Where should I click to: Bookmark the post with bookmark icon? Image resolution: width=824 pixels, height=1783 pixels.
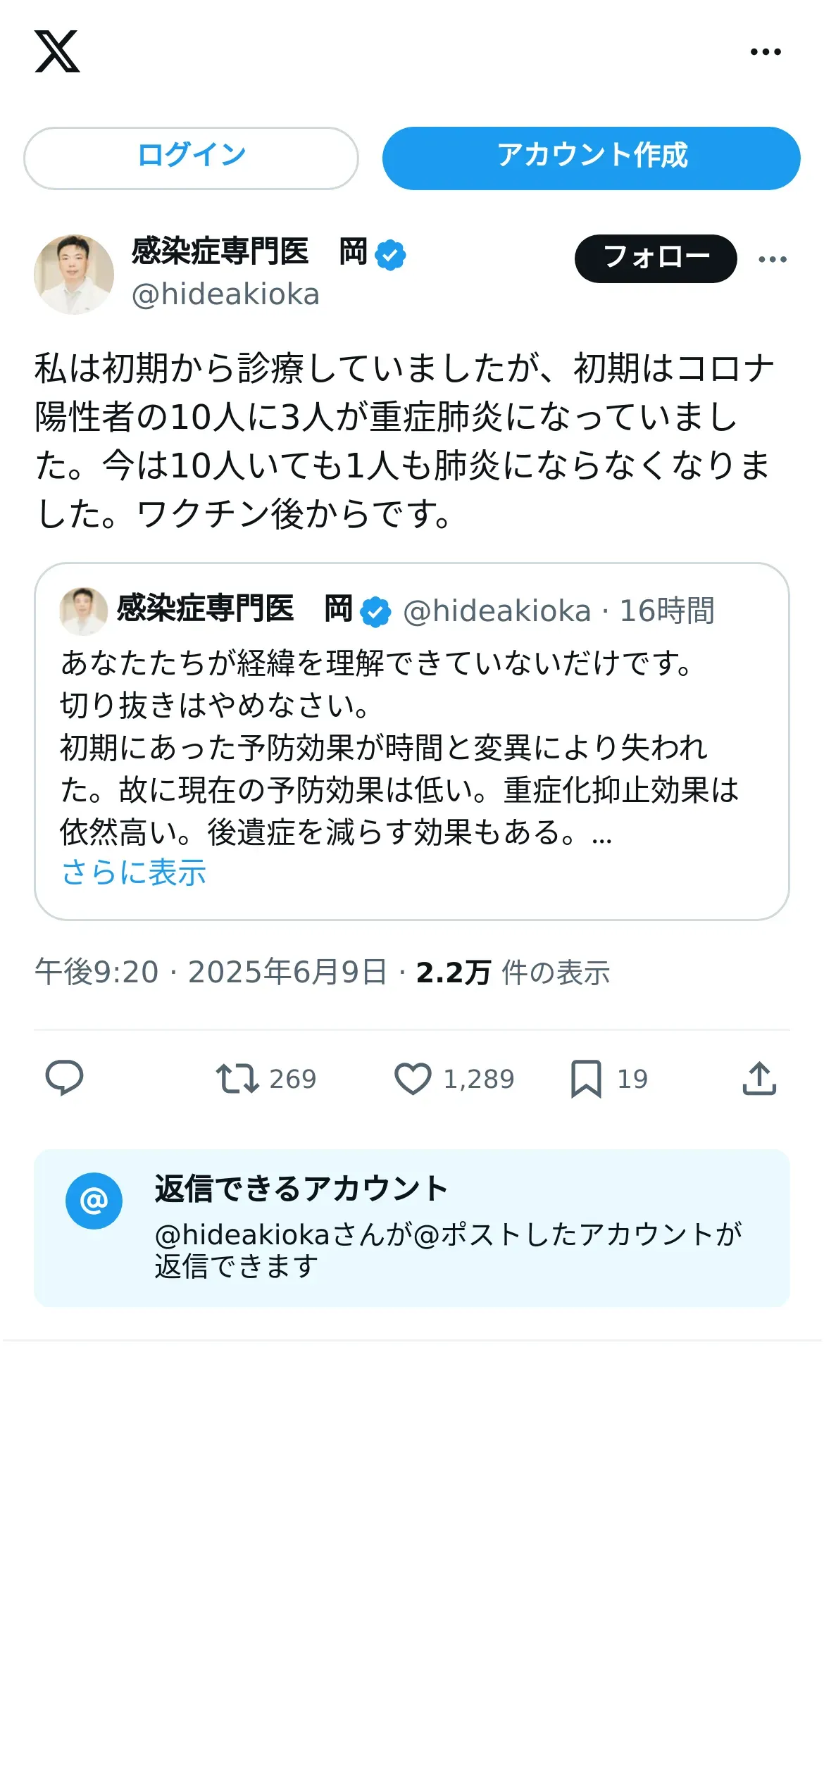tap(586, 1078)
